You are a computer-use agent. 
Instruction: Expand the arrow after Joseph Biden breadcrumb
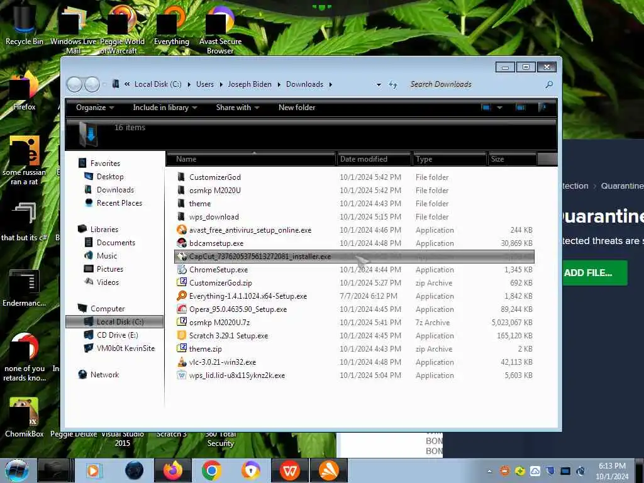(279, 85)
